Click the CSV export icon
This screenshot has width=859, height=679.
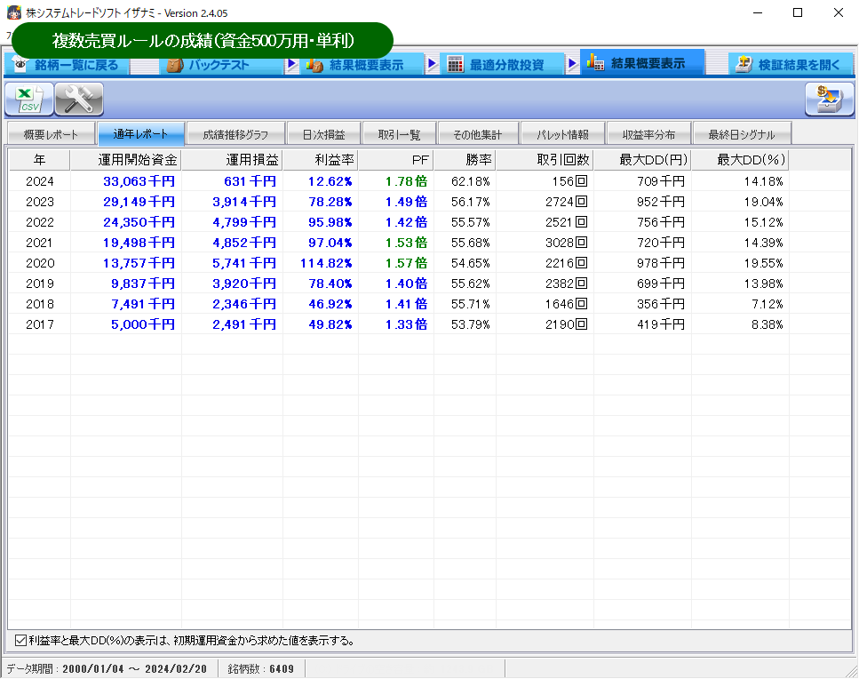pyautogui.click(x=29, y=100)
